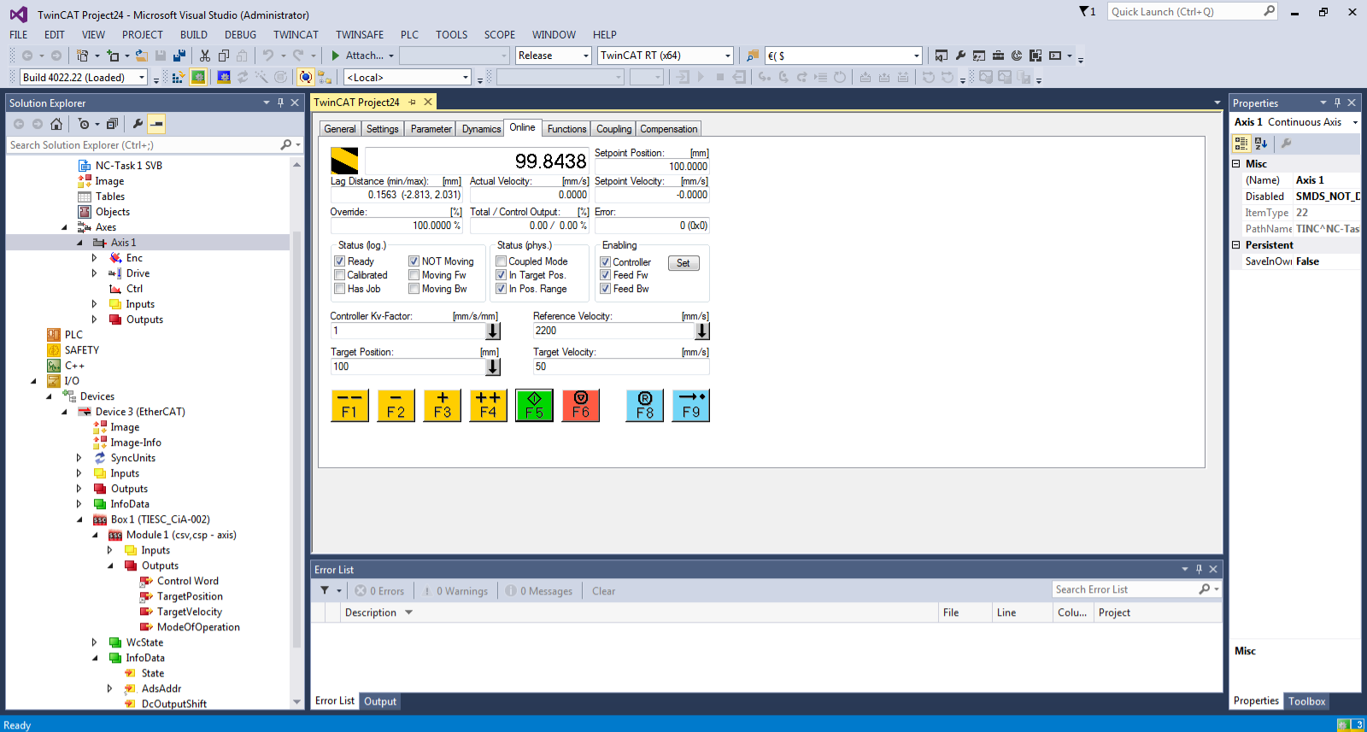Open the TwinCAT RT (x64) platform dropdown

(666, 56)
